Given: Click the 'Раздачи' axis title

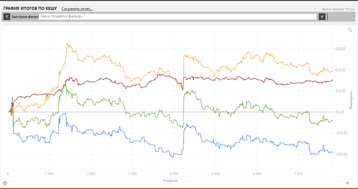Looking at the screenshot, I should pyautogui.click(x=170, y=180).
